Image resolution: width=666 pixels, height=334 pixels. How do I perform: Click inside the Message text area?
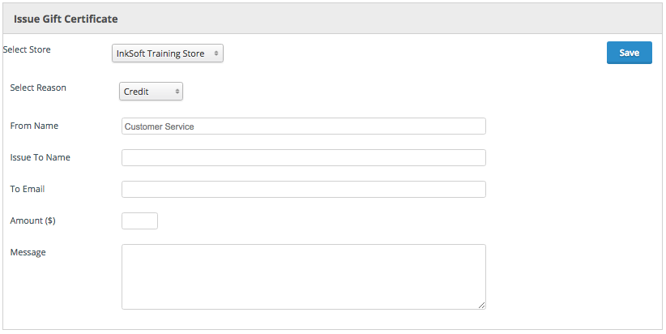(303, 276)
